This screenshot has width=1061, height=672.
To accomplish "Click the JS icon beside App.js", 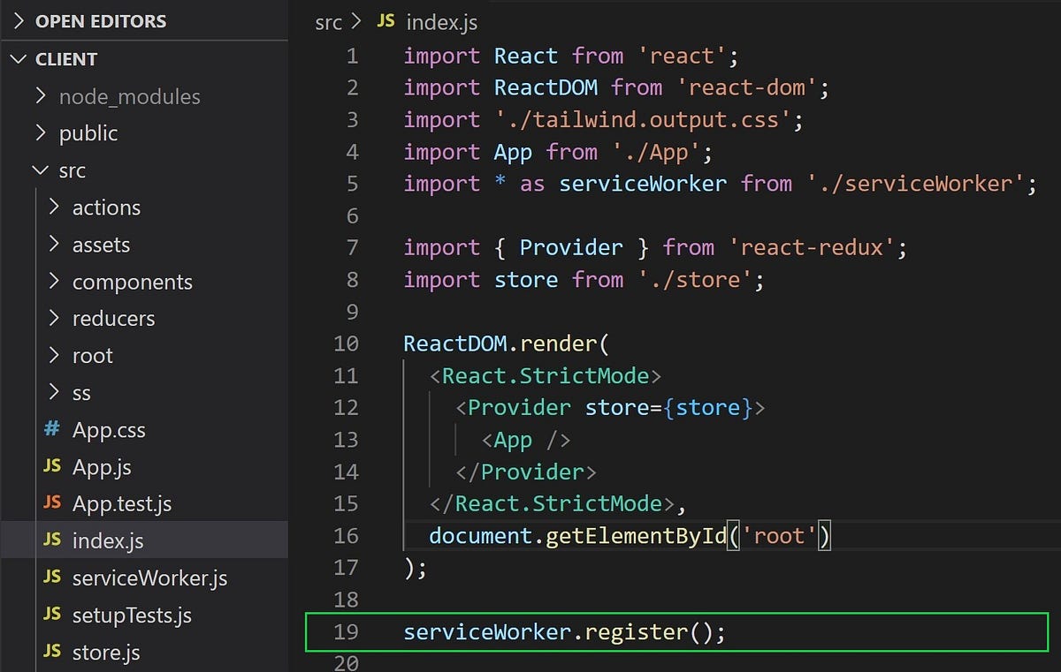I will click(x=51, y=466).
